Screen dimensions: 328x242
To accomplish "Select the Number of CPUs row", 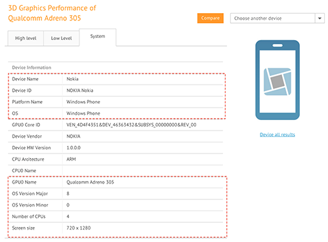I will click(x=115, y=216).
